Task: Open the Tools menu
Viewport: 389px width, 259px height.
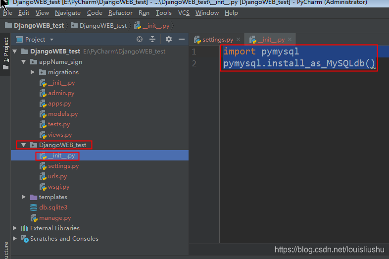Action: point(163,13)
